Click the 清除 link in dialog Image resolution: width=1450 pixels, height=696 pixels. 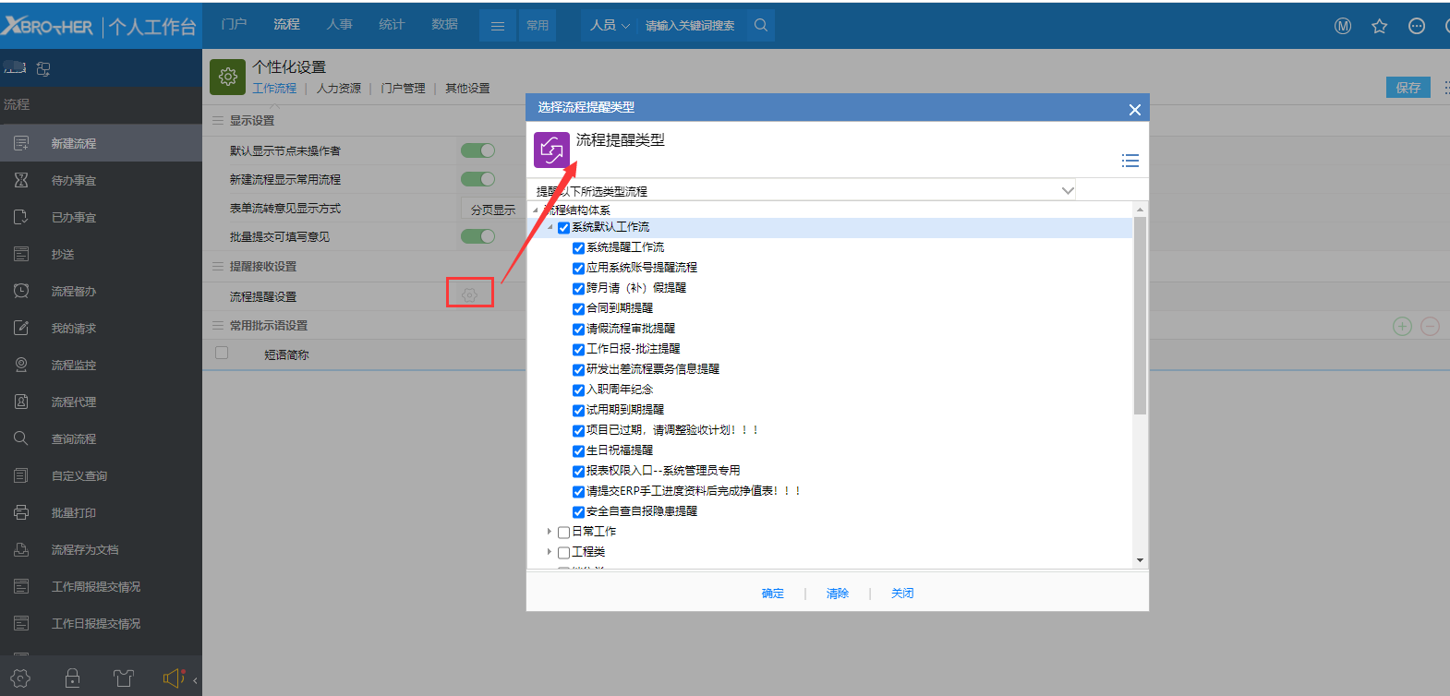pyautogui.click(x=837, y=594)
